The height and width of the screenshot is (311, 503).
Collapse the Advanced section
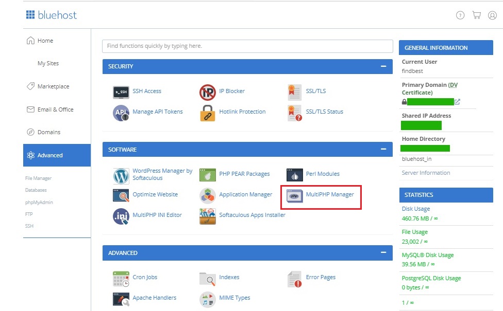click(x=383, y=252)
